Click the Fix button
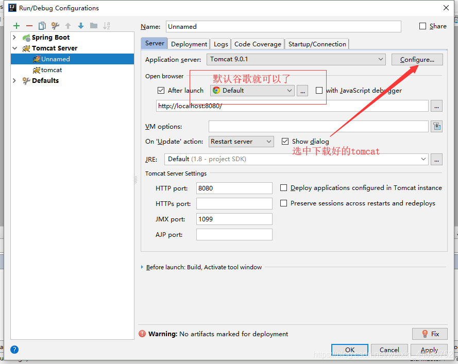The height and width of the screenshot is (364, 458). pyautogui.click(x=430, y=334)
